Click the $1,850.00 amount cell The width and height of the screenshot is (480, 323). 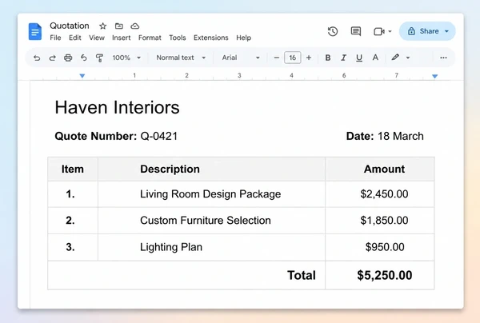(x=379, y=221)
